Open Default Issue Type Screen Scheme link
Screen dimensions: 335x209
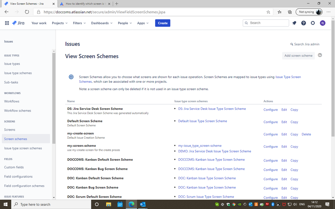(x=202, y=121)
